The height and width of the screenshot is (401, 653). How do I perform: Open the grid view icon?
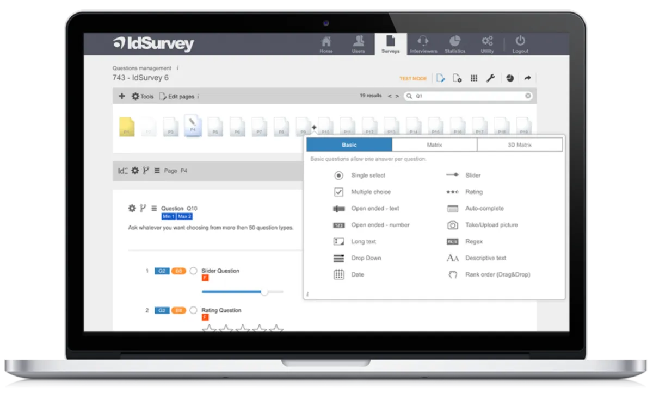click(474, 78)
